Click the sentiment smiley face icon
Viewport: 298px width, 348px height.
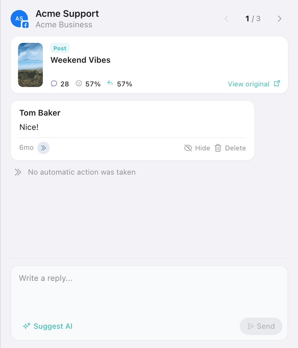[x=79, y=84]
